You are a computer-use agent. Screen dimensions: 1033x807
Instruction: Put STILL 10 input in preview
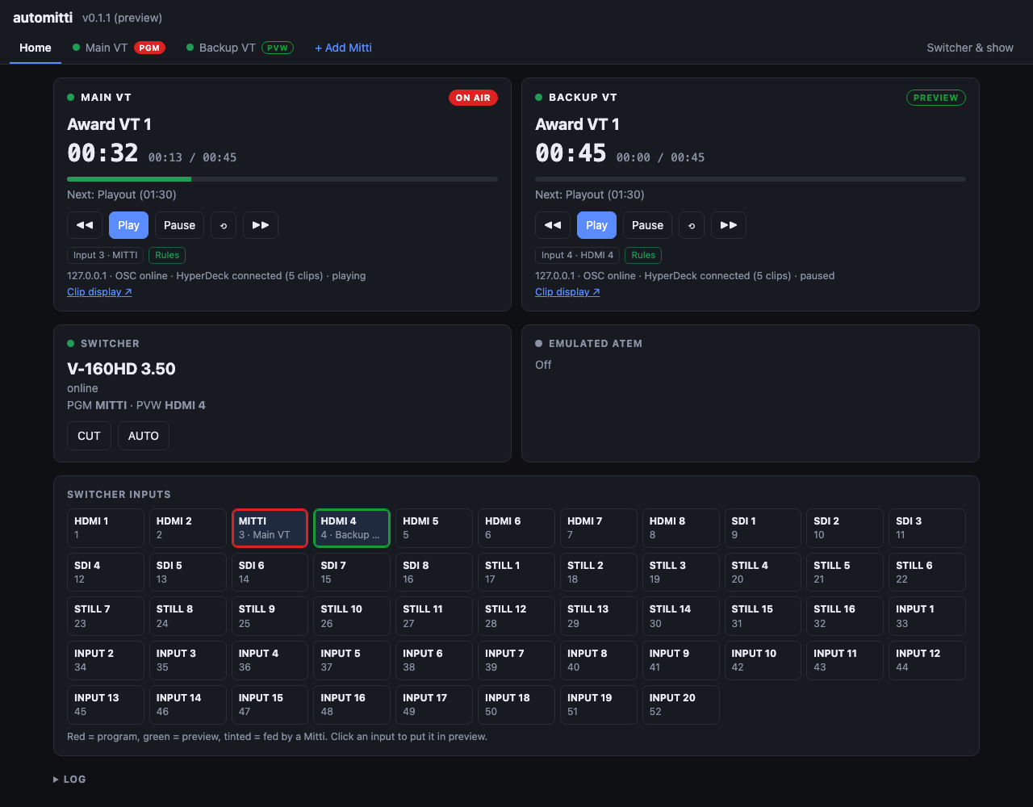(x=352, y=616)
